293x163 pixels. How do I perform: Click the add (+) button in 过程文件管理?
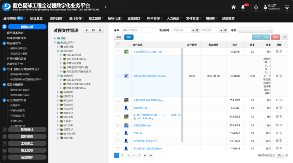coord(87,30)
